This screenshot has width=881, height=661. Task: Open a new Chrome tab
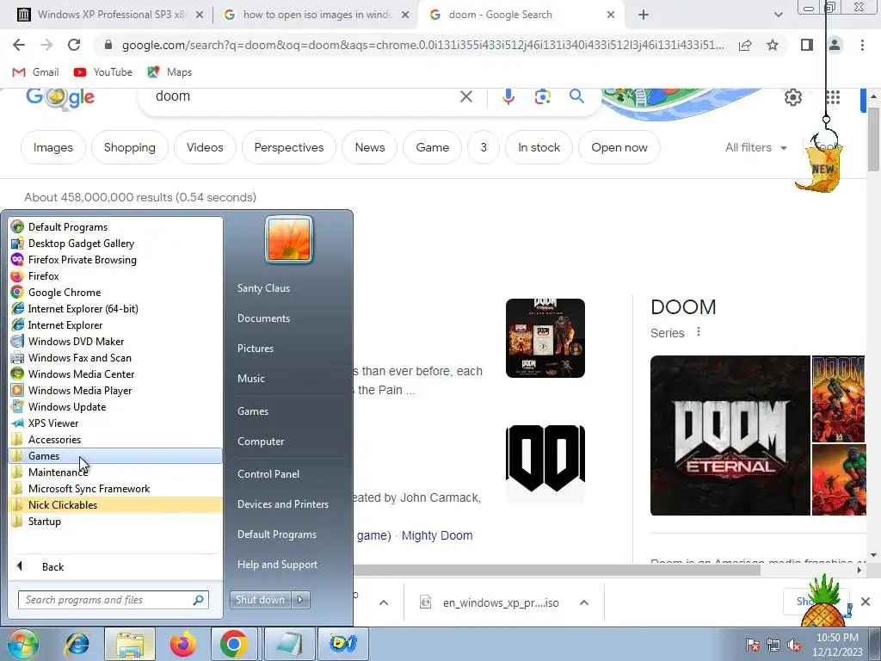(x=644, y=15)
